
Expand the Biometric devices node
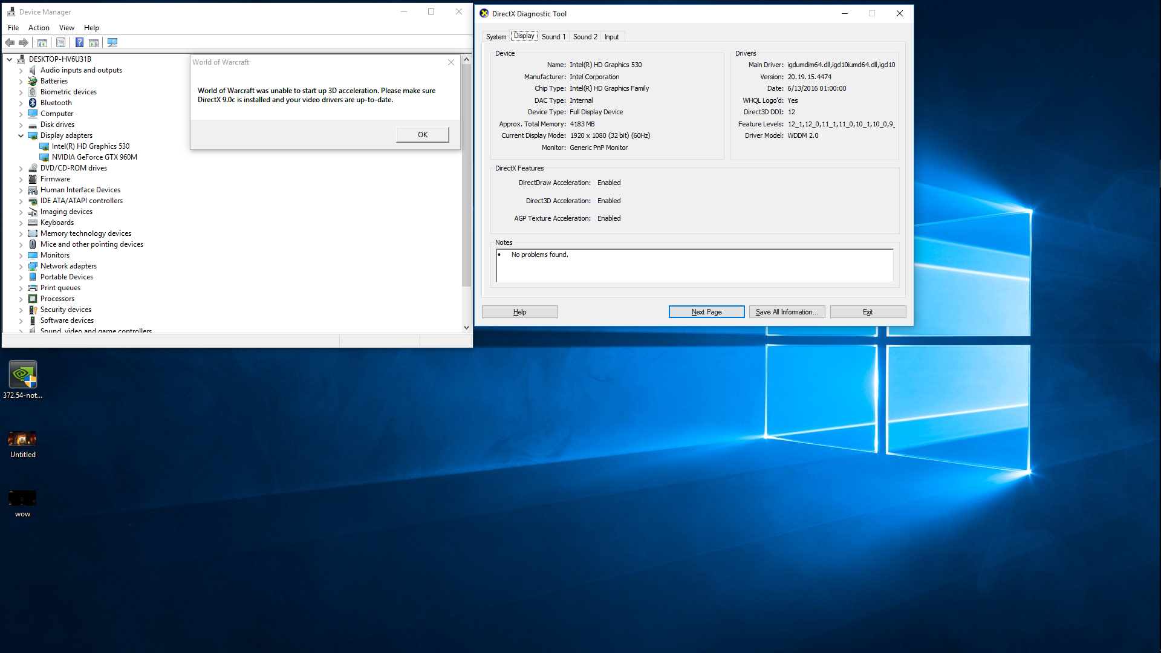click(21, 92)
